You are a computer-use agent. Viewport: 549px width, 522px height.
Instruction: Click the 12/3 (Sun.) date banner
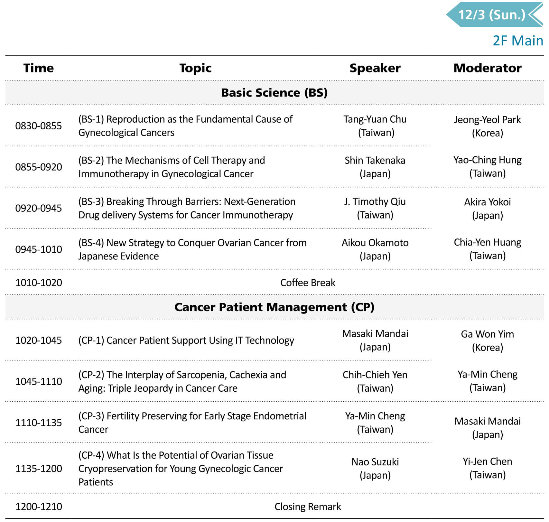(491, 15)
